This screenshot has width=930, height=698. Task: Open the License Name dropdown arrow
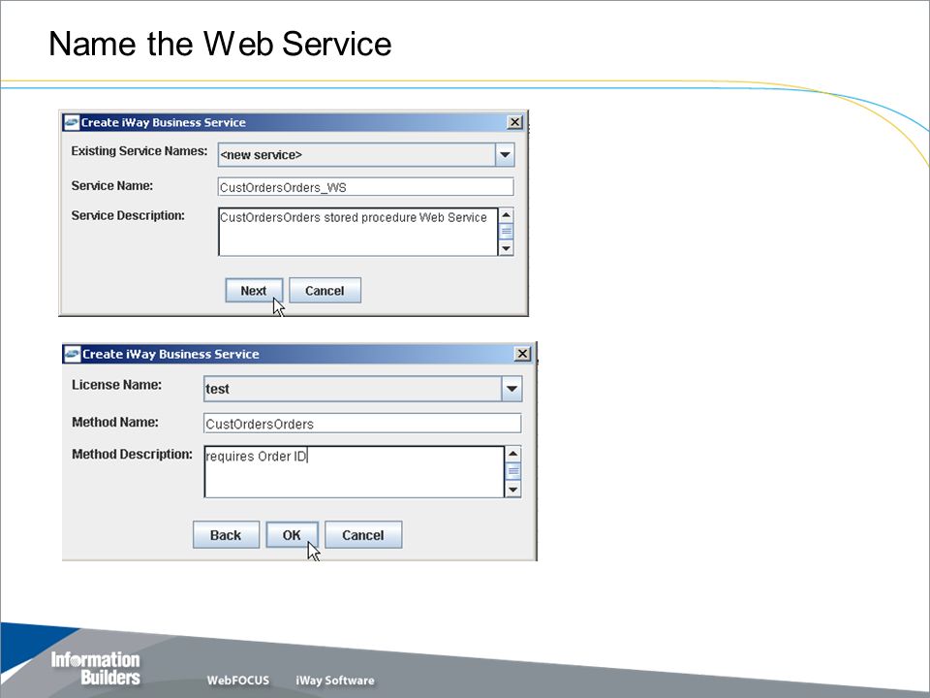click(x=511, y=389)
